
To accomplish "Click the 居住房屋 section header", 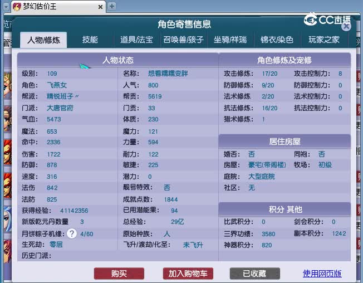I will click(284, 141).
